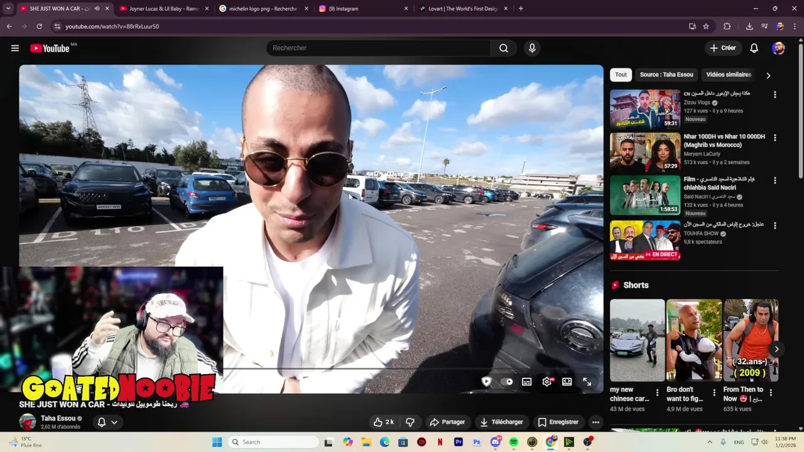Toggle autoplay switch in the player
The height and width of the screenshot is (452, 804).
[508, 382]
